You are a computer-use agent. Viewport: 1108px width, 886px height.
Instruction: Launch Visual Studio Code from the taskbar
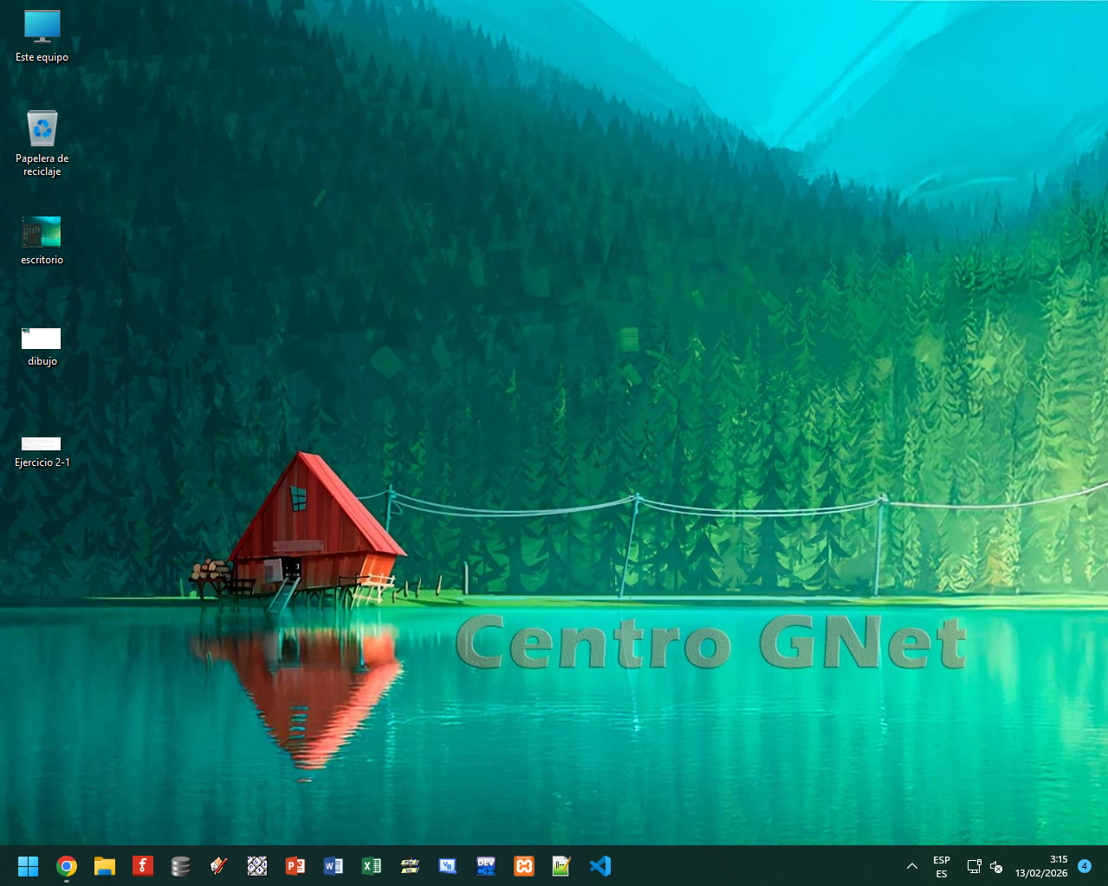tap(600, 865)
